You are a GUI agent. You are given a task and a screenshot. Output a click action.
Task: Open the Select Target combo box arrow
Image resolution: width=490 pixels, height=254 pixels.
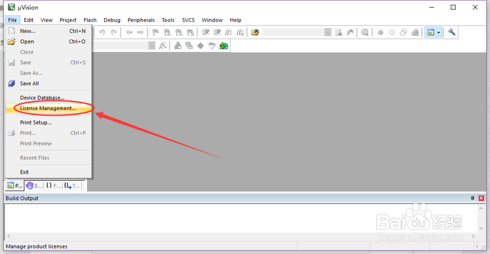[x=151, y=46]
